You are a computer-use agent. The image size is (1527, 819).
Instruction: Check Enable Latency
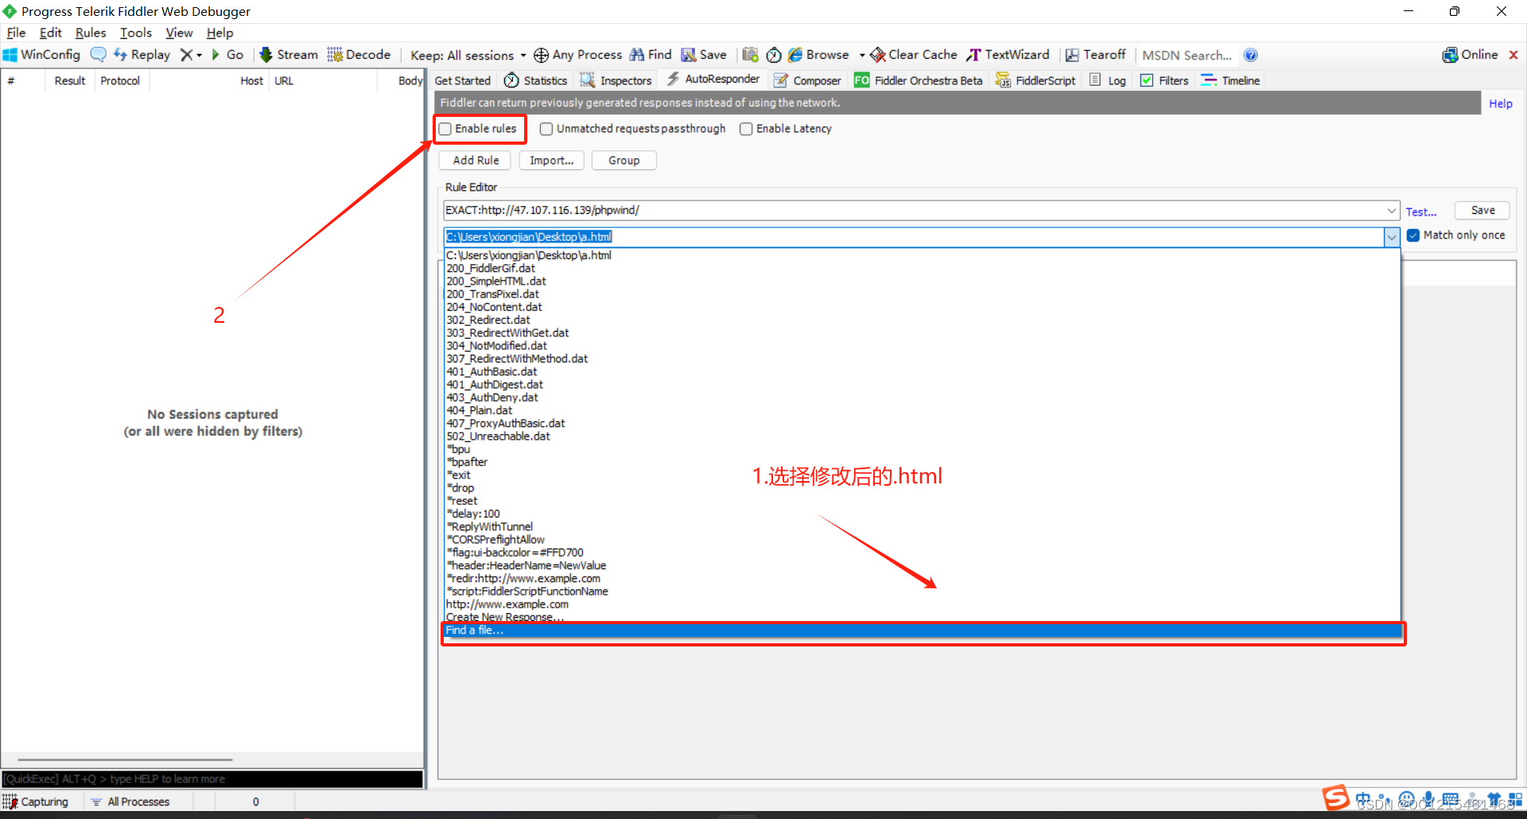click(746, 129)
